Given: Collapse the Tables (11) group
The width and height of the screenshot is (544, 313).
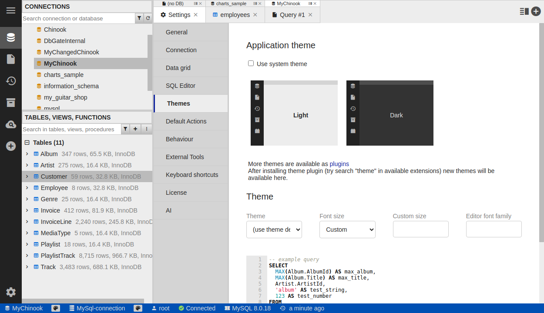Looking at the screenshot, I should [27, 143].
